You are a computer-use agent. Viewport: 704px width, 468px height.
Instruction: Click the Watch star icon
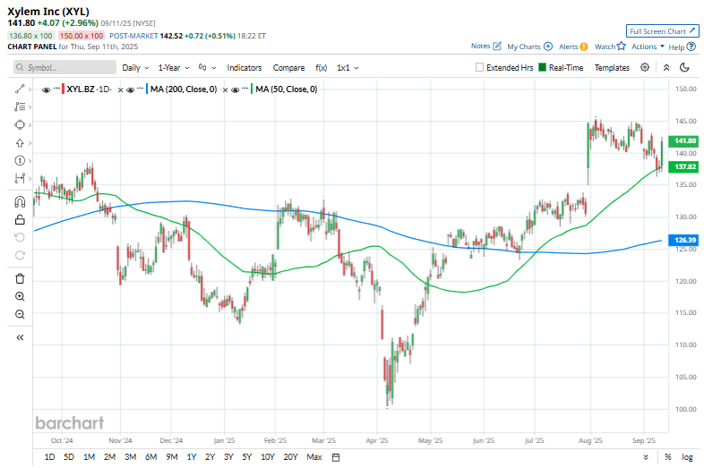tap(622, 47)
